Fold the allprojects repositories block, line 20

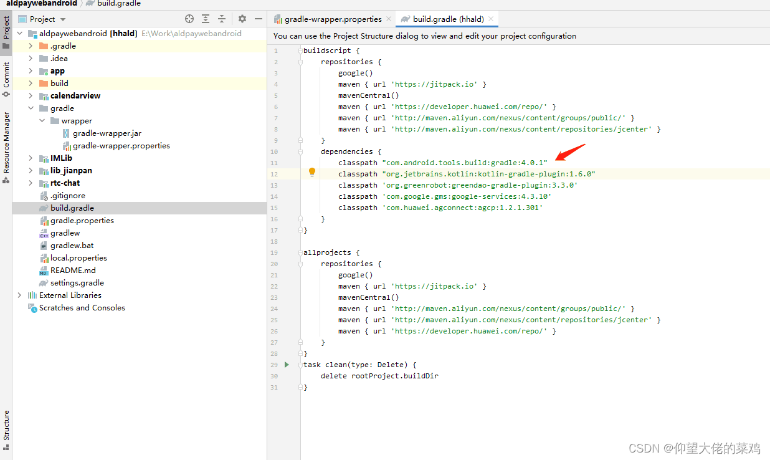coord(300,264)
